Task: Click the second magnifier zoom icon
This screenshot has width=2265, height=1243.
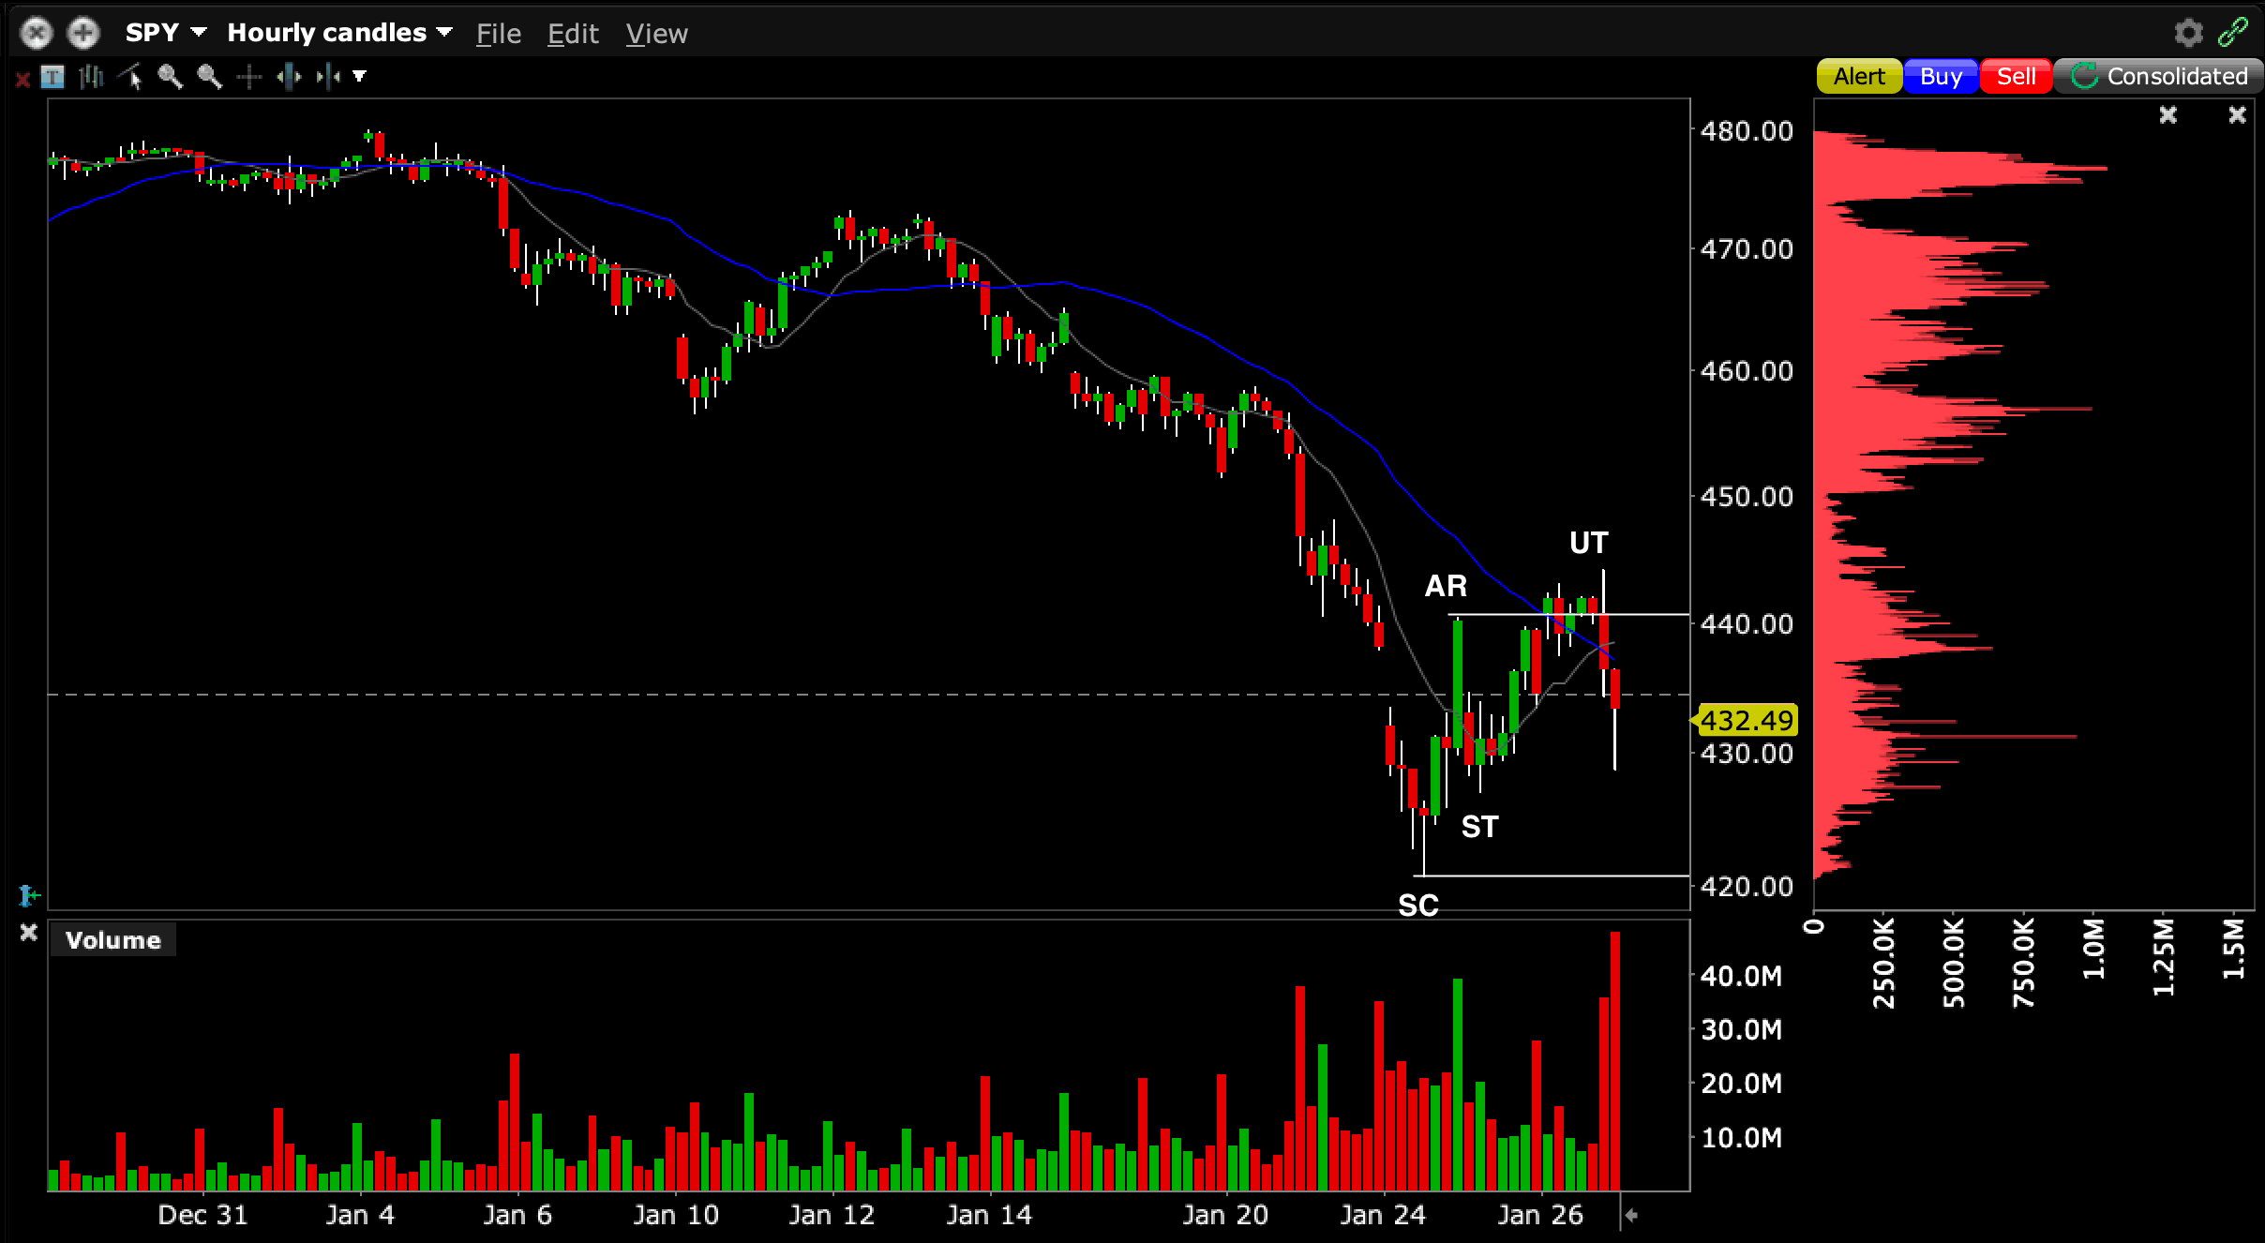Action: (x=209, y=77)
